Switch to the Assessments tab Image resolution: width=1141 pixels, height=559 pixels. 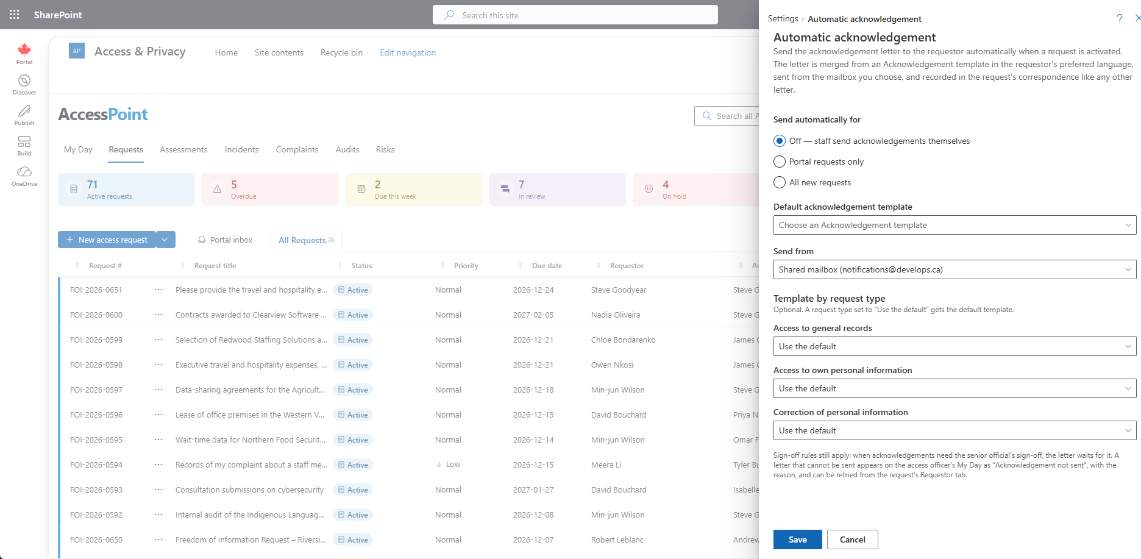coord(183,149)
